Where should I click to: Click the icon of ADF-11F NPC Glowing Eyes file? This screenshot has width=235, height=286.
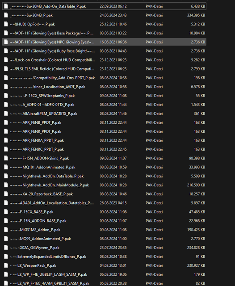(6, 42)
